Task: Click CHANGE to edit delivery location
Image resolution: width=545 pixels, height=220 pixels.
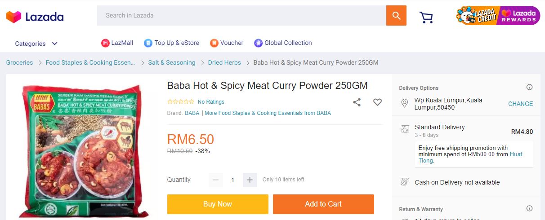Action: (x=520, y=104)
